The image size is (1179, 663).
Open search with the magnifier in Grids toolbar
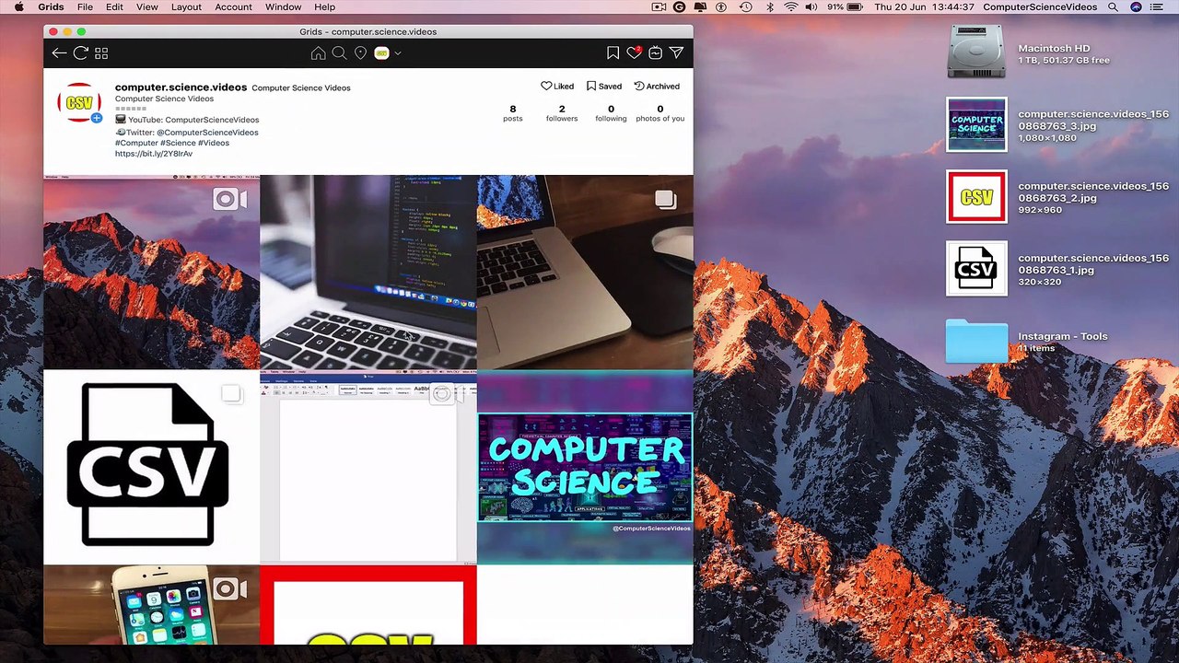[339, 53]
